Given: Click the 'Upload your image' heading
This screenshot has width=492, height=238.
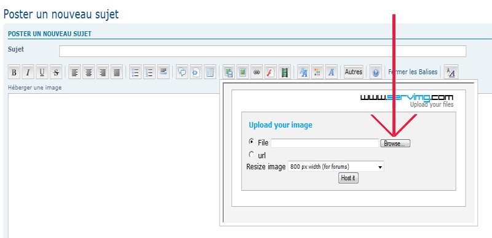Looking at the screenshot, I should (x=280, y=125).
